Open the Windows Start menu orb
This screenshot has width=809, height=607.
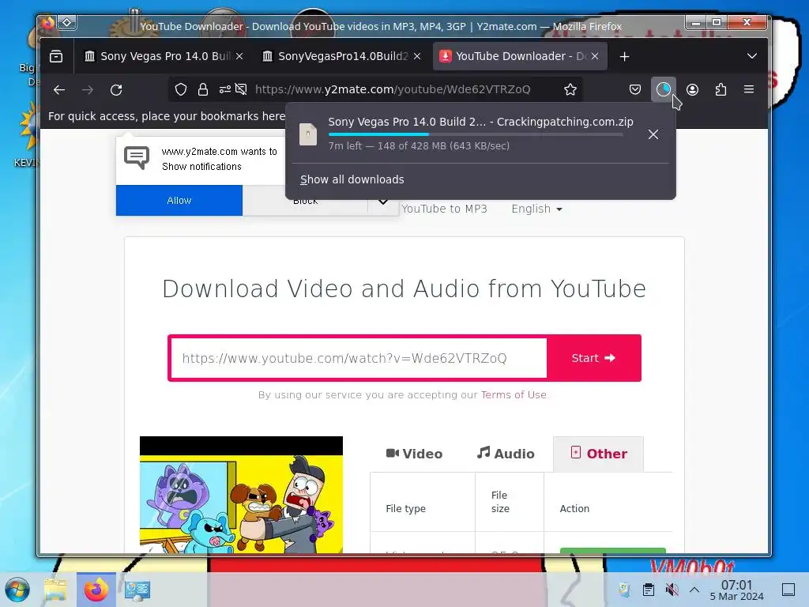[17, 590]
